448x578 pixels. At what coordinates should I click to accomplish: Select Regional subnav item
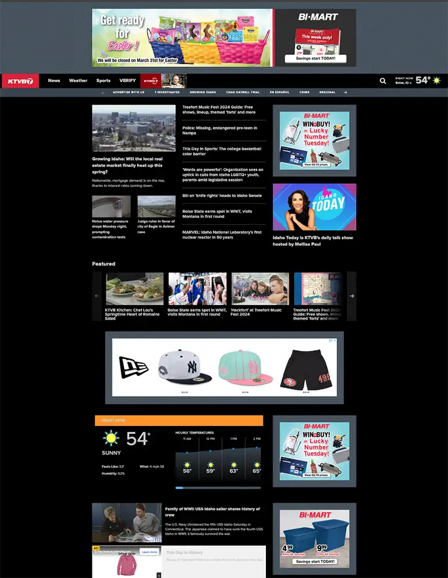[x=327, y=92]
